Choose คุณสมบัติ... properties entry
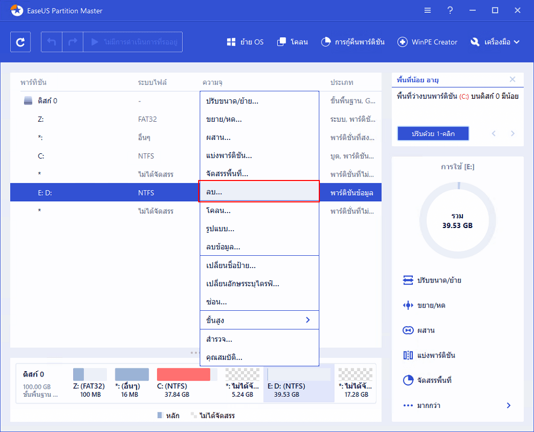This screenshot has height=432, width=534. click(x=260, y=357)
